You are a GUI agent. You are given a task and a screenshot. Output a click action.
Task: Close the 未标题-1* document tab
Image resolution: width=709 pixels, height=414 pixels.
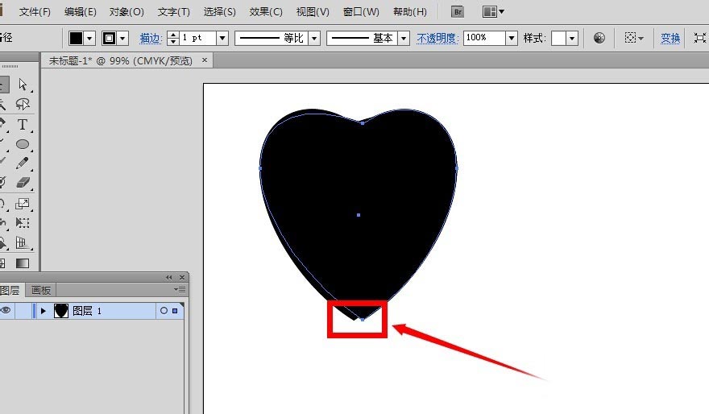coord(205,60)
